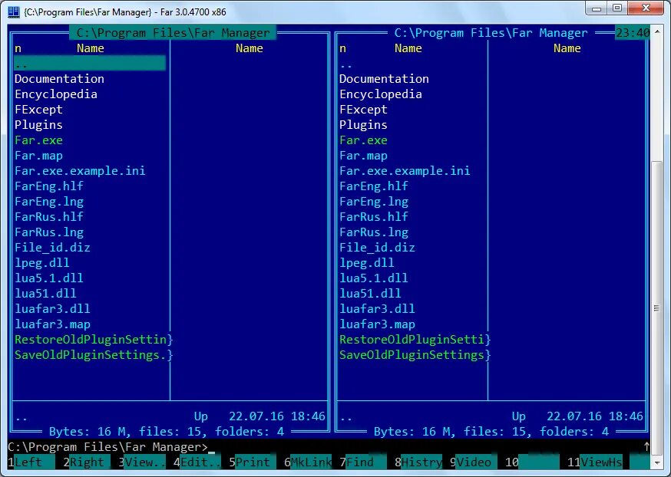Select lua51.dll in the right panel
This screenshot has height=477, width=671.
pos(370,294)
